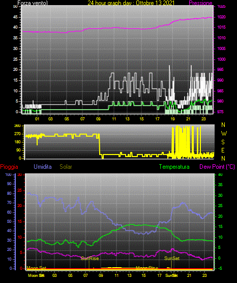Click the 'W' compass direction label
Image resolution: width=237 pixels, height=283 pixels.
224,134
